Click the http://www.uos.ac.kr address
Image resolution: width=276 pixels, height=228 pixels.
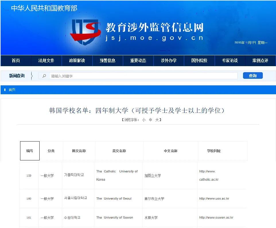(214, 199)
